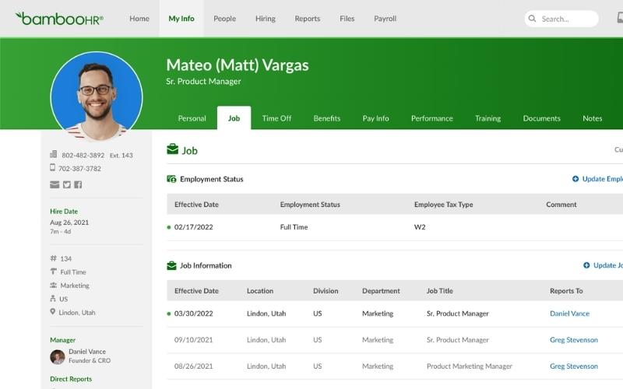Click the email envelope icon in sidebar
The height and width of the screenshot is (389, 623).
click(55, 184)
